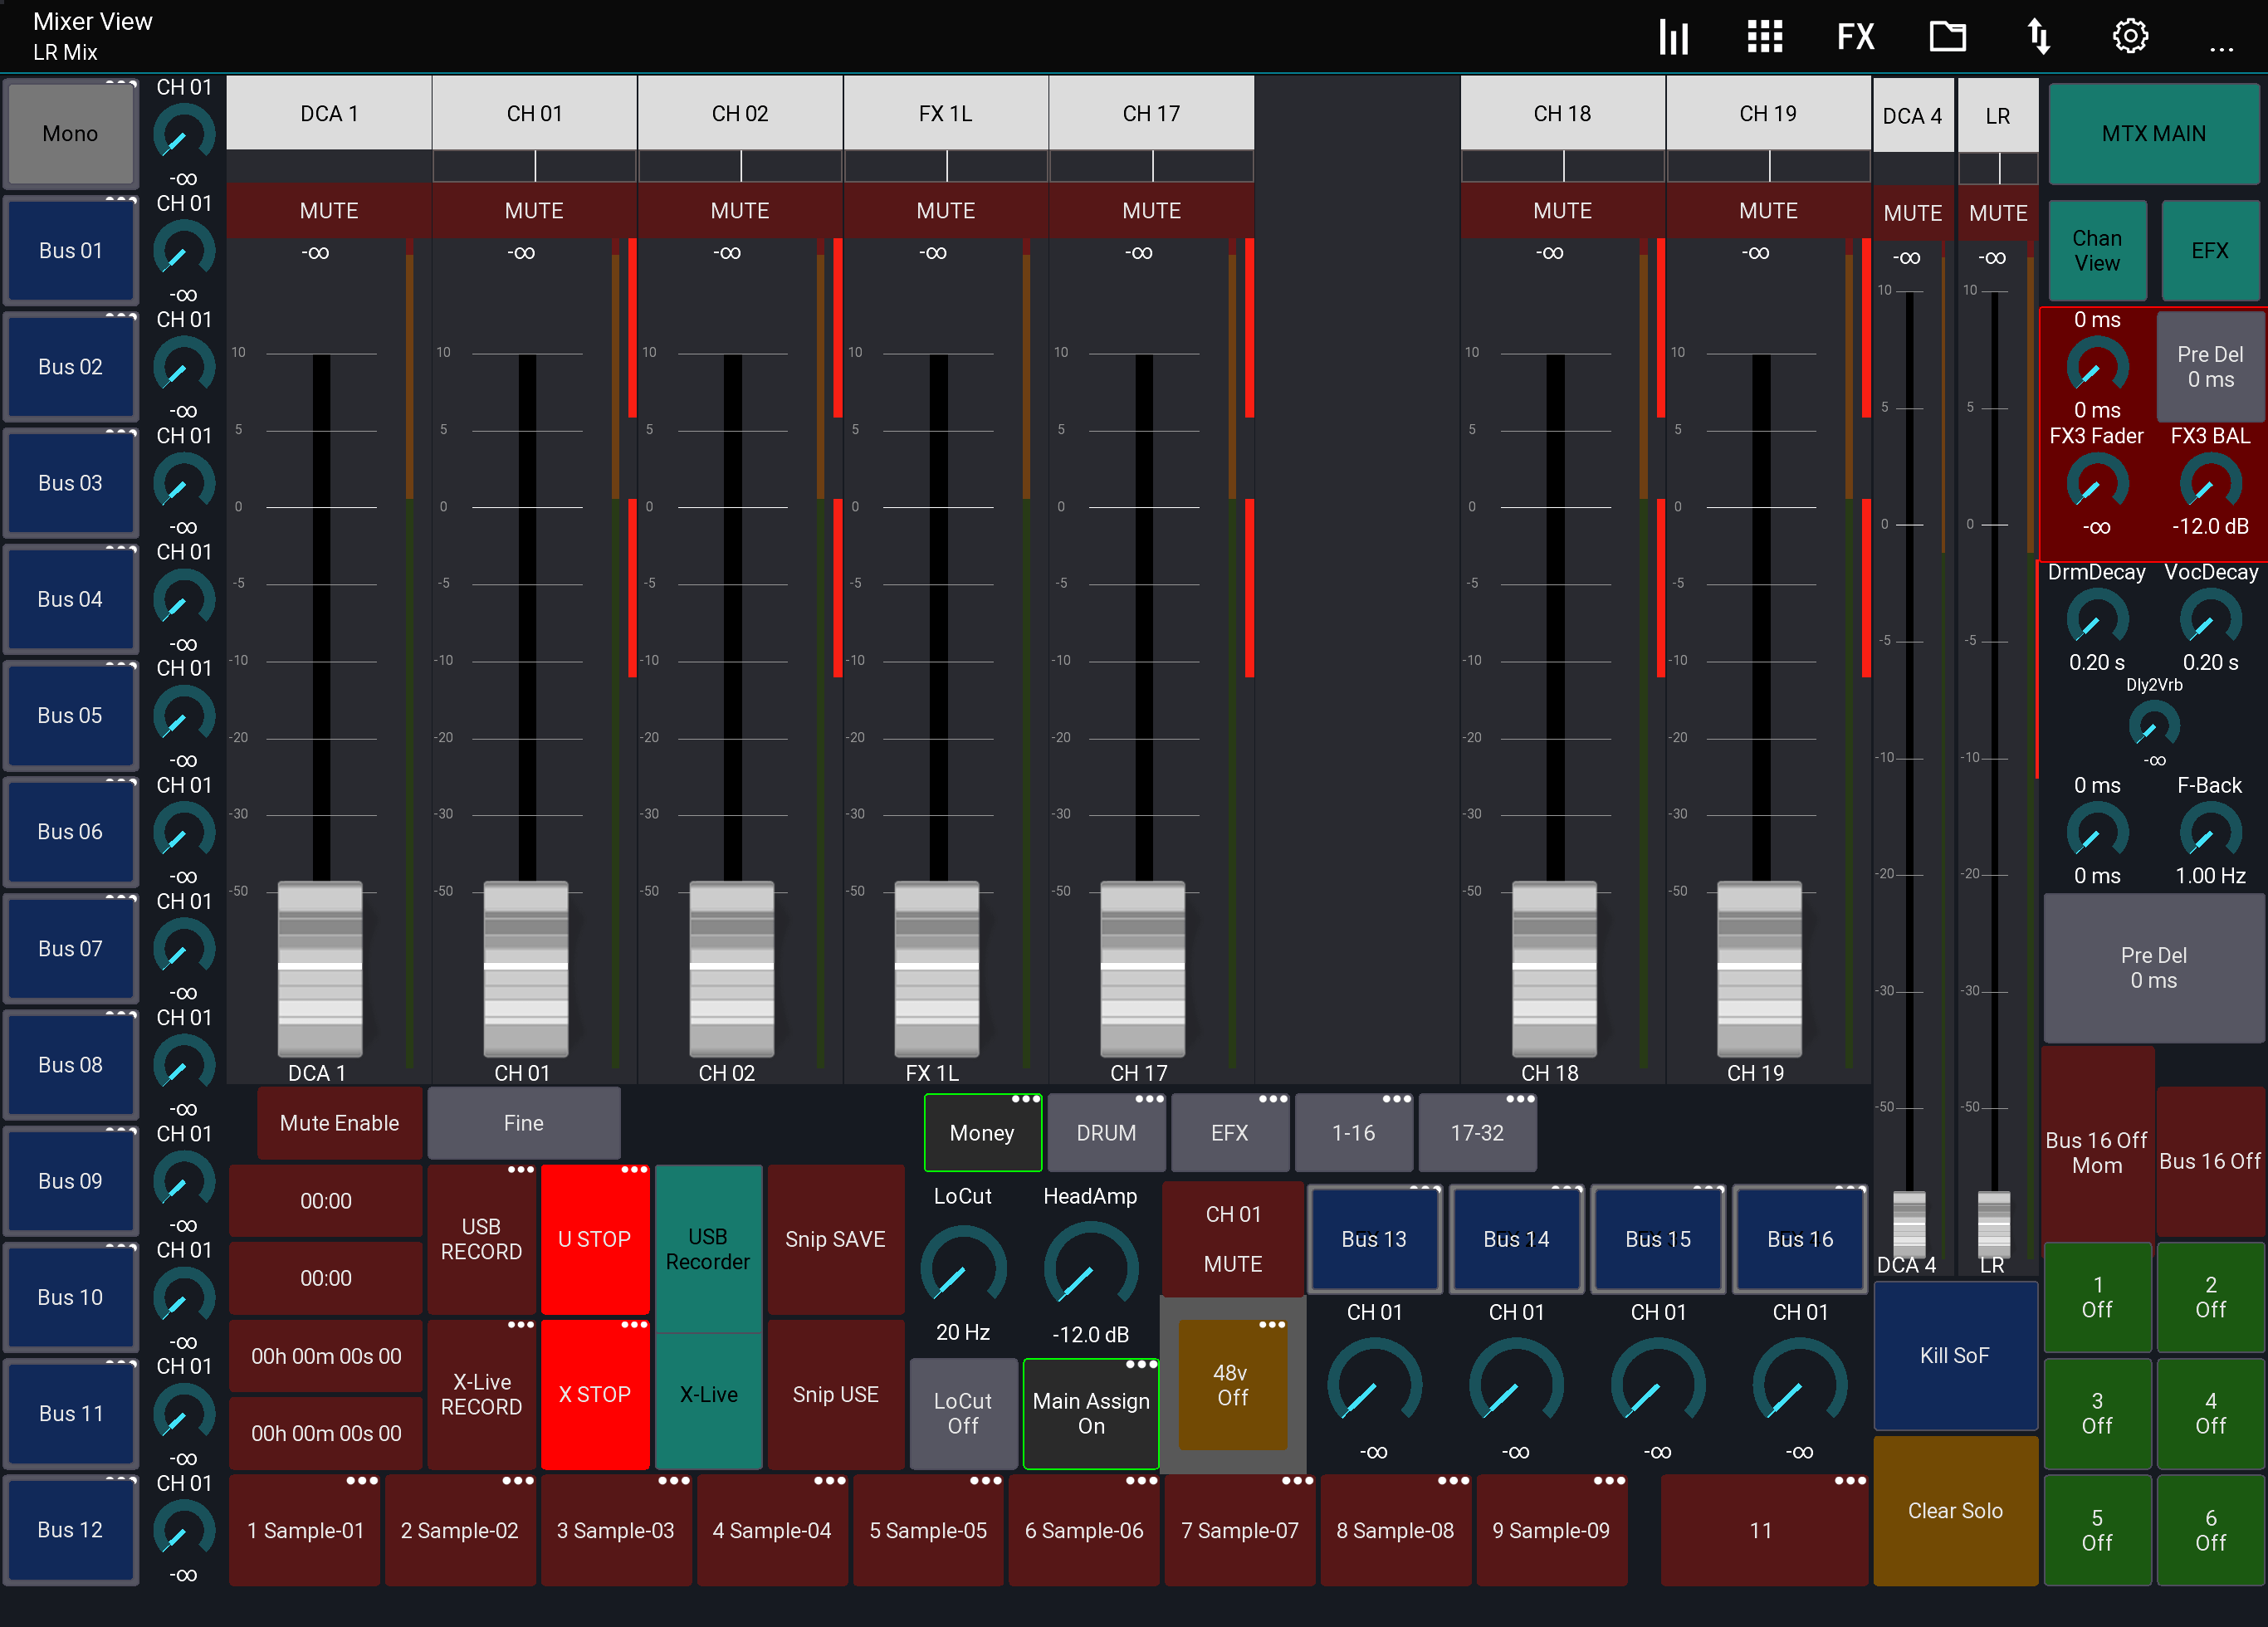The height and width of the screenshot is (1627, 2268).
Task: Switch to the 17-32 channel layer
Action: pyautogui.click(x=1477, y=1132)
